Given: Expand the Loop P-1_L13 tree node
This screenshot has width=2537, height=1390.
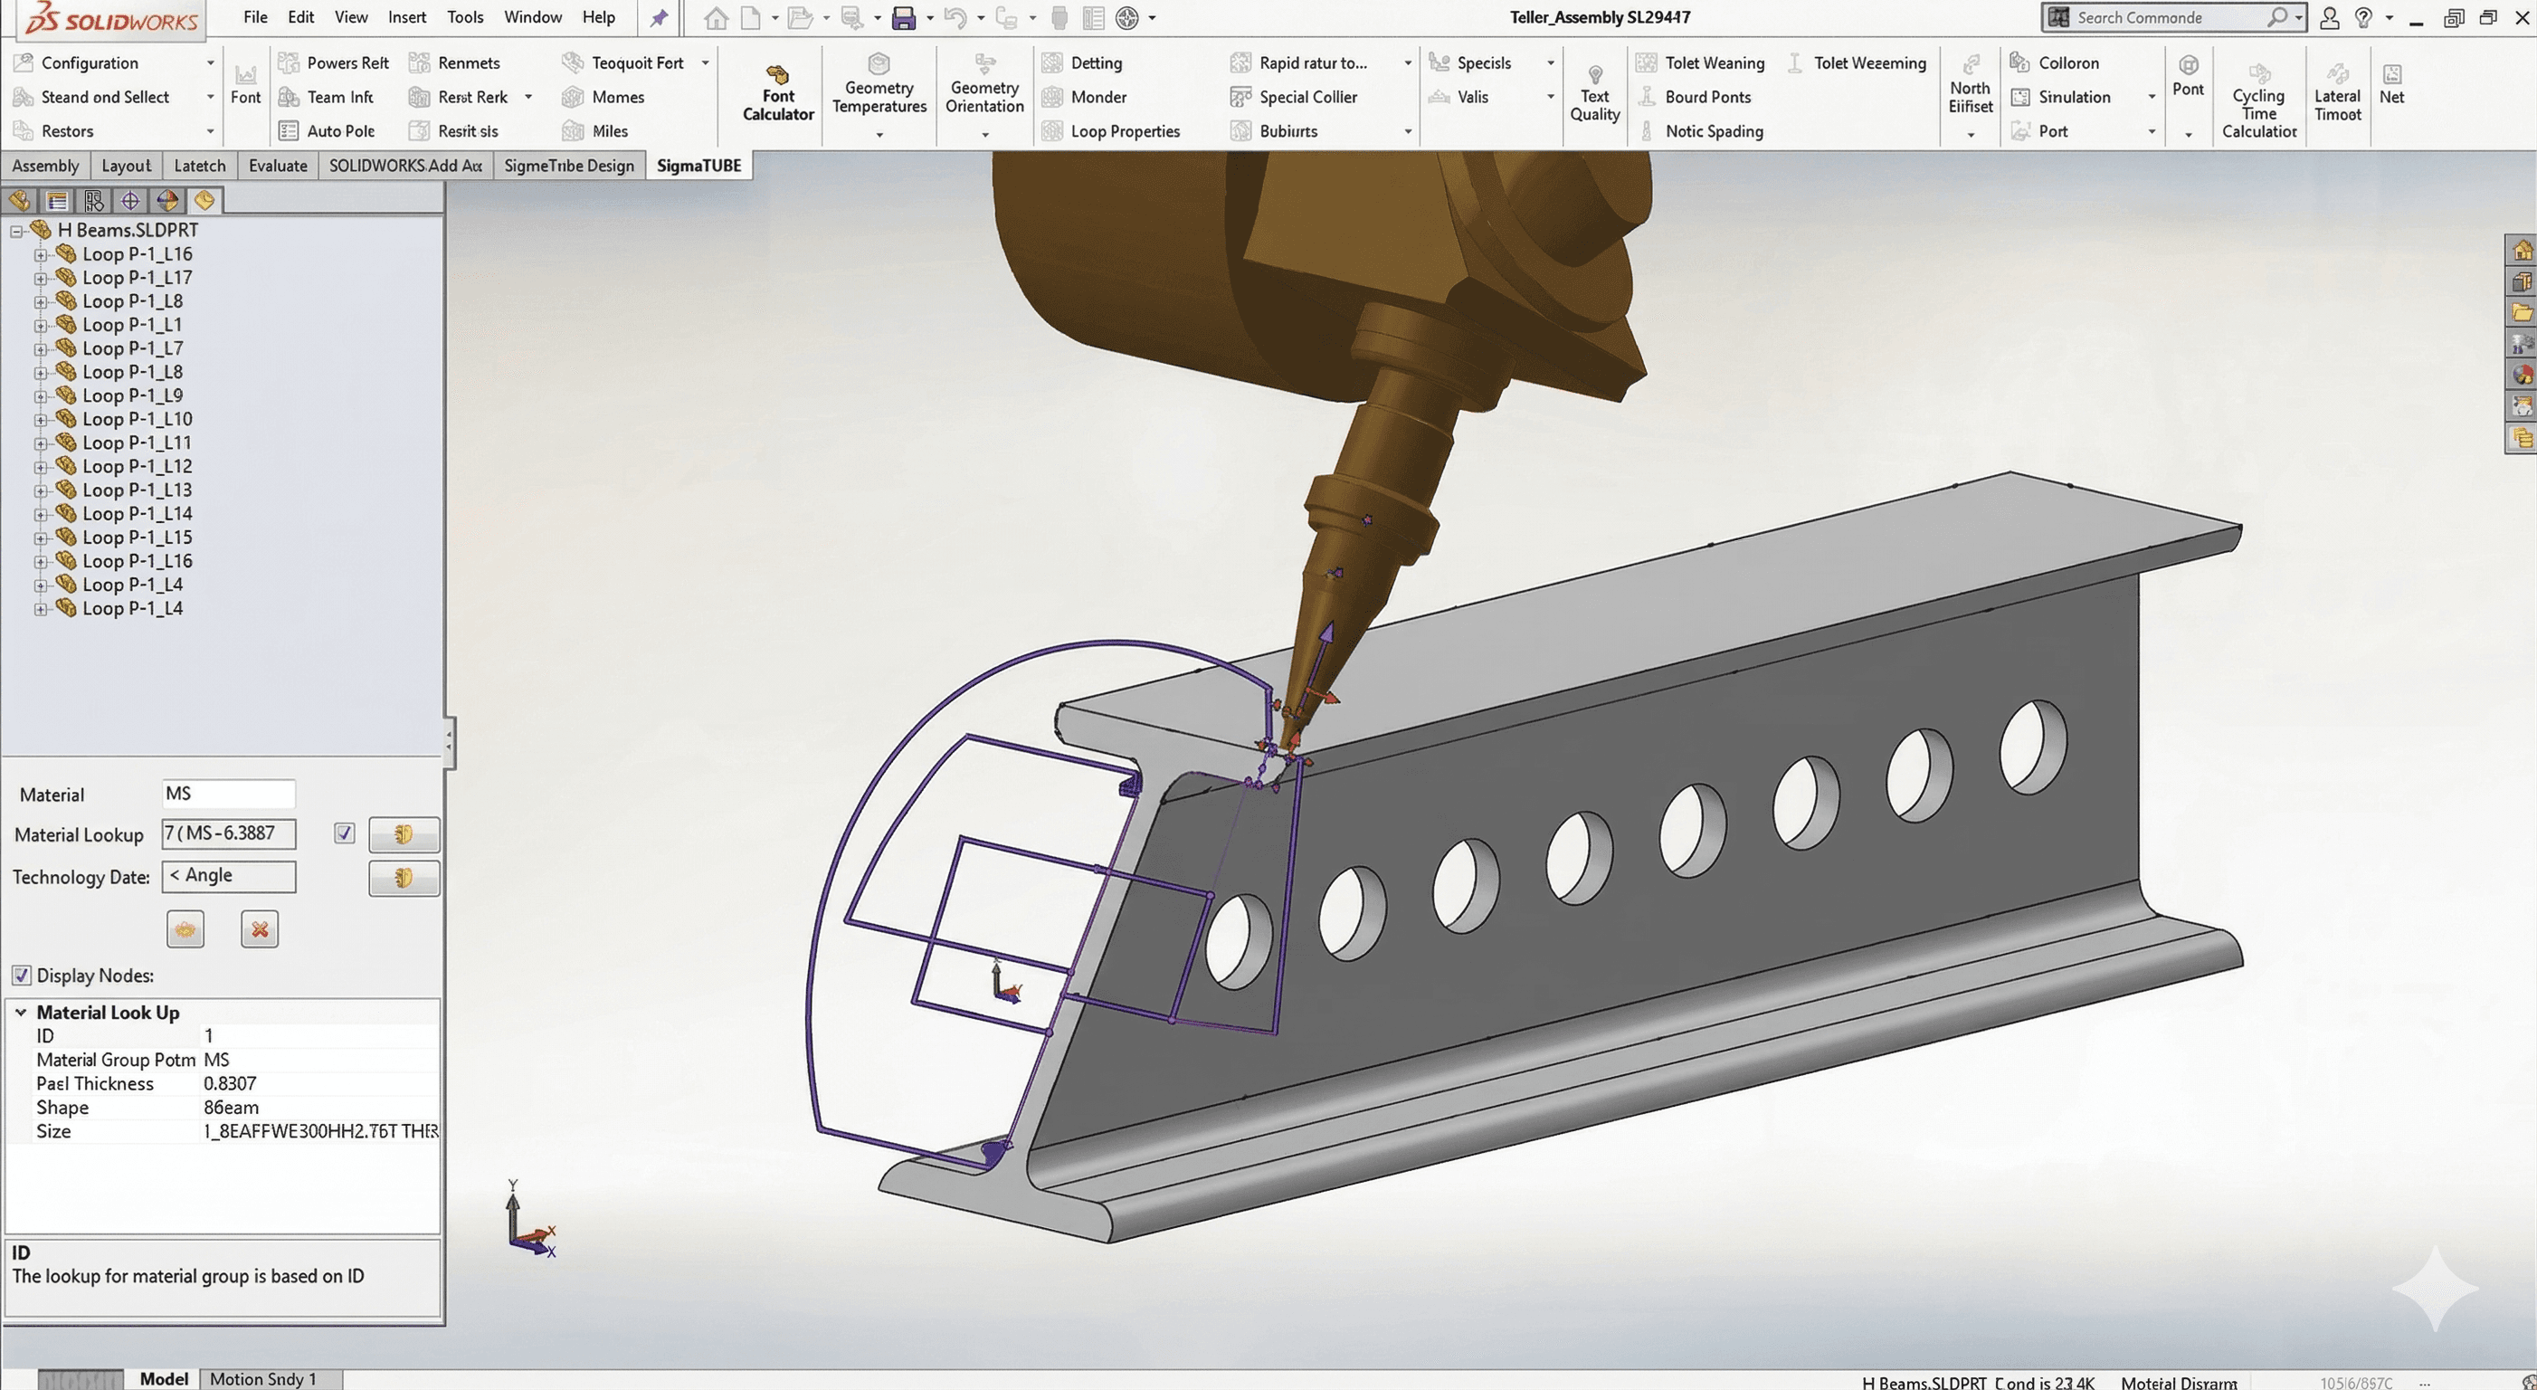Looking at the screenshot, I should pyautogui.click(x=41, y=490).
